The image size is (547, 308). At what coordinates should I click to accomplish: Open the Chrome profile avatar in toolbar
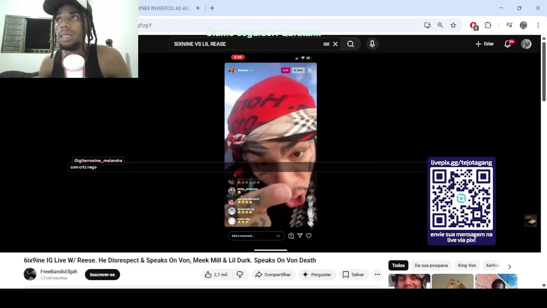pyautogui.click(x=523, y=25)
